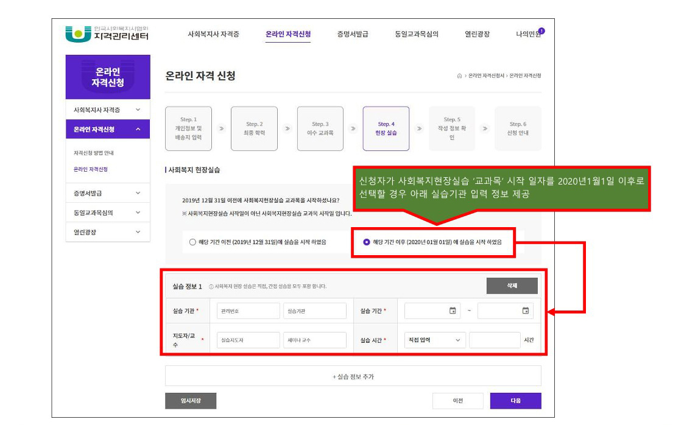Select radio for after 2020년 01월 01일
This screenshot has height=436, width=684.
point(367,242)
